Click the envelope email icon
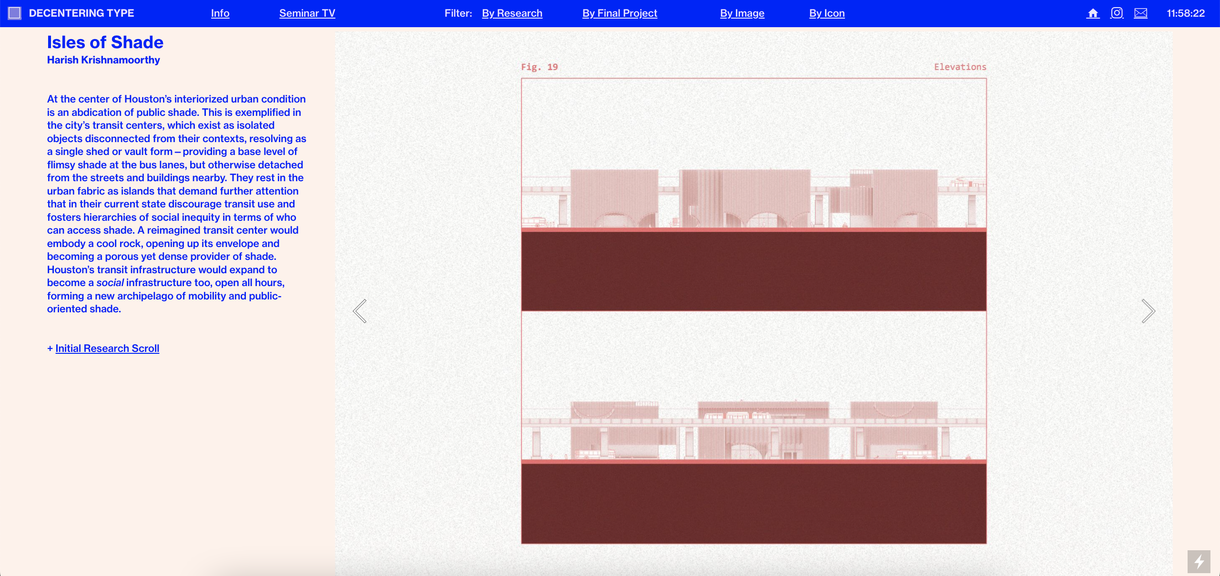The width and height of the screenshot is (1220, 576). 1140,13
